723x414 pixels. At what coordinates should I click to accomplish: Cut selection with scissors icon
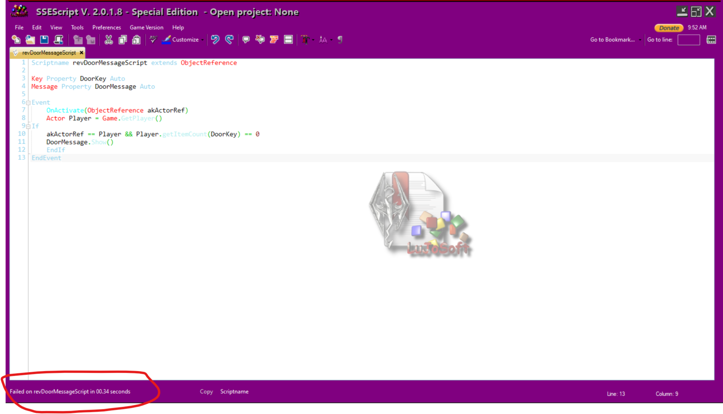pos(109,39)
